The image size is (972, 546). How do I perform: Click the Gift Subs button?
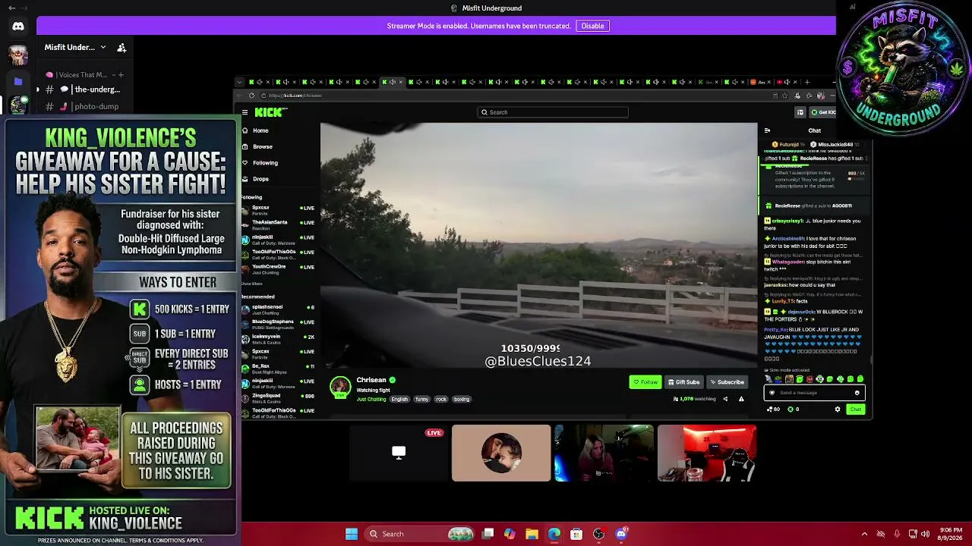coord(683,382)
